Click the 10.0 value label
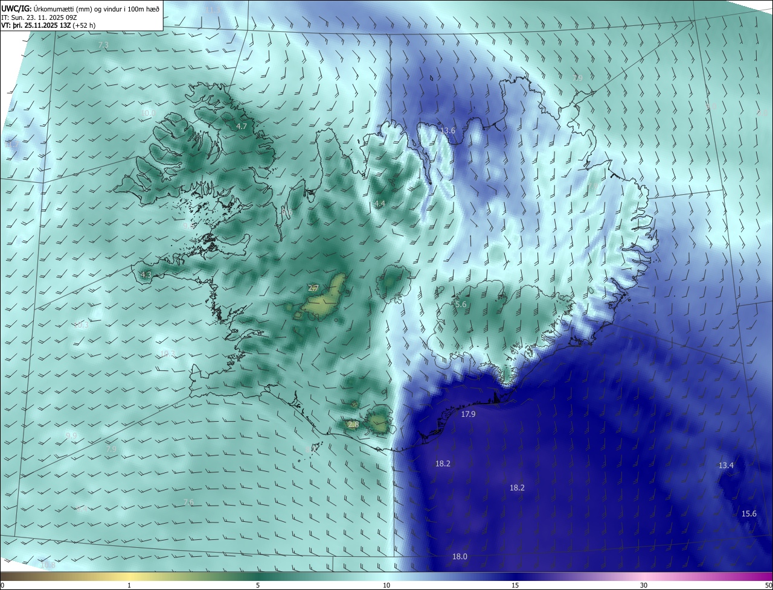 click(x=149, y=113)
